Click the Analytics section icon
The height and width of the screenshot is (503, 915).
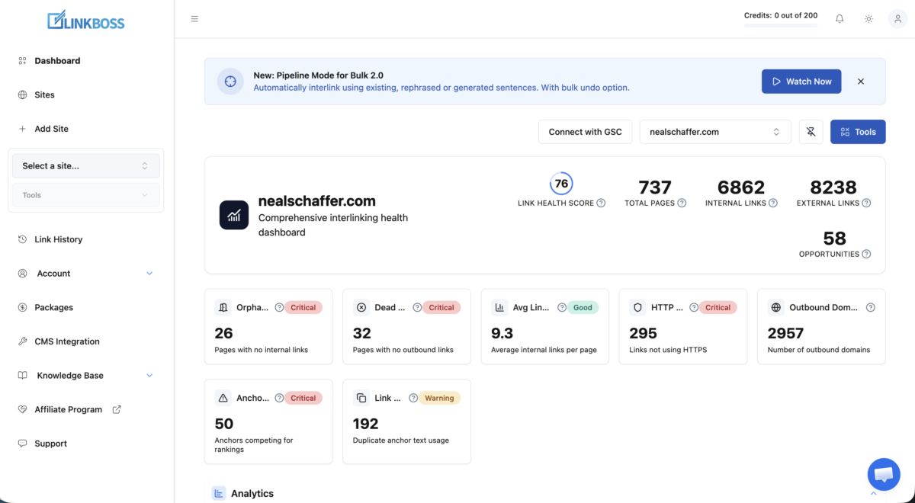click(x=219, y=494)
